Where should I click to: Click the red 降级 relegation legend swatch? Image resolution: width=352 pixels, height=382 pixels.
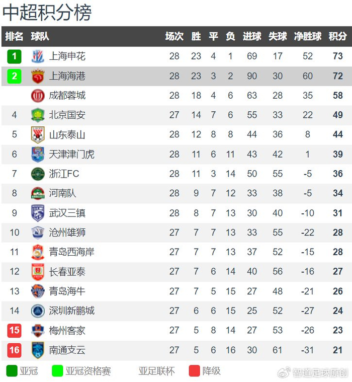click(194, 371)
